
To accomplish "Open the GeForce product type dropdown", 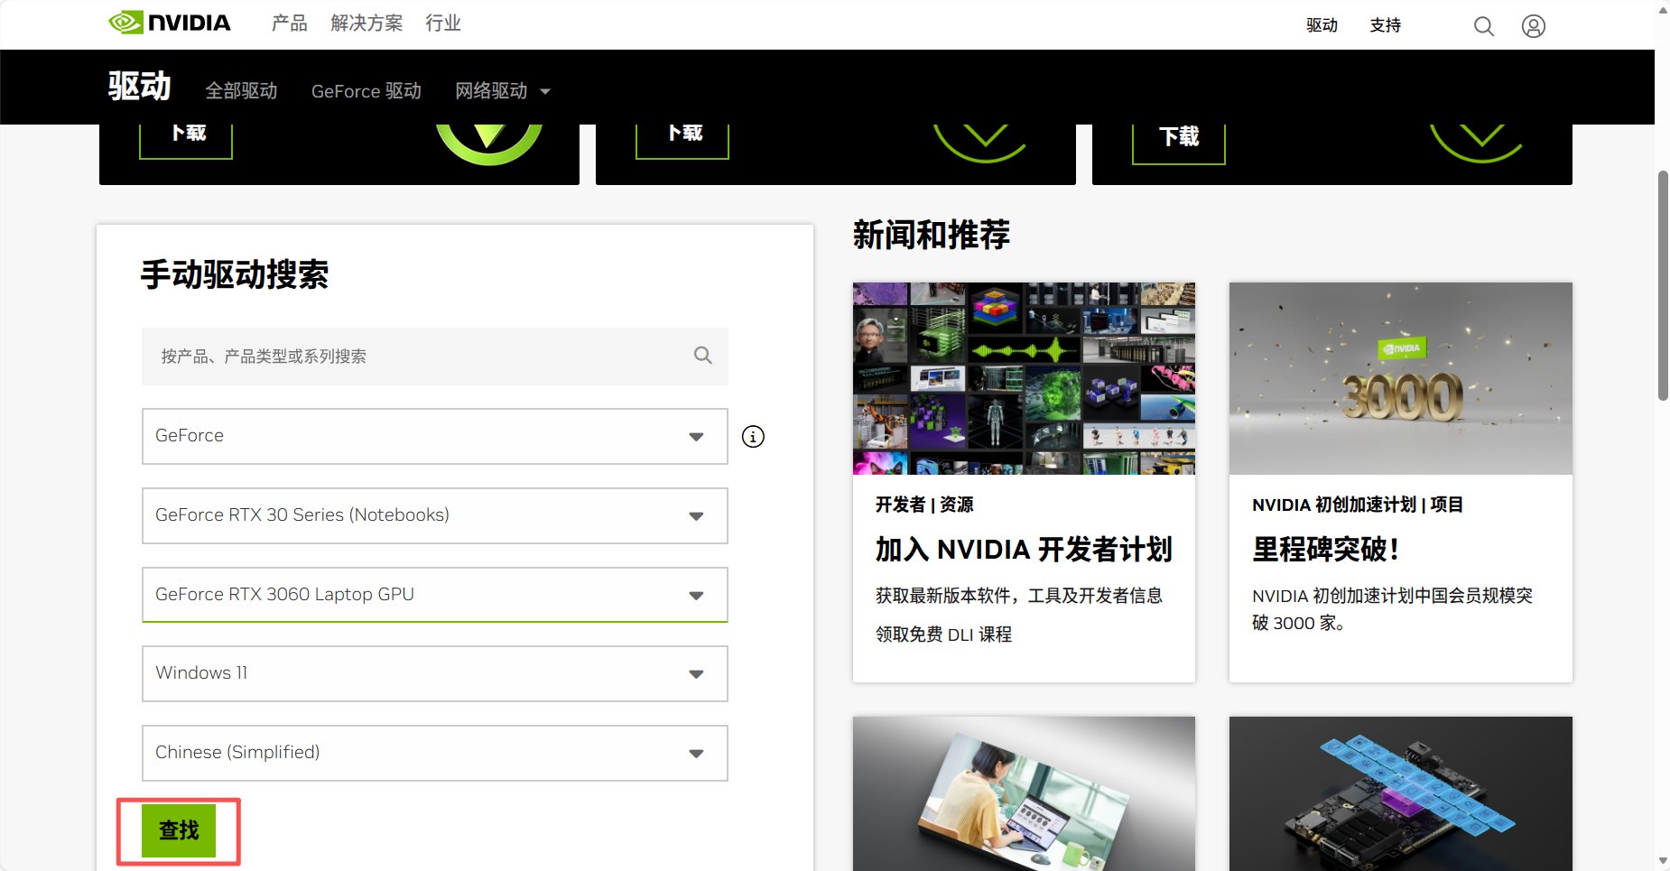I will pyautogui.click(x=435, y=436).
